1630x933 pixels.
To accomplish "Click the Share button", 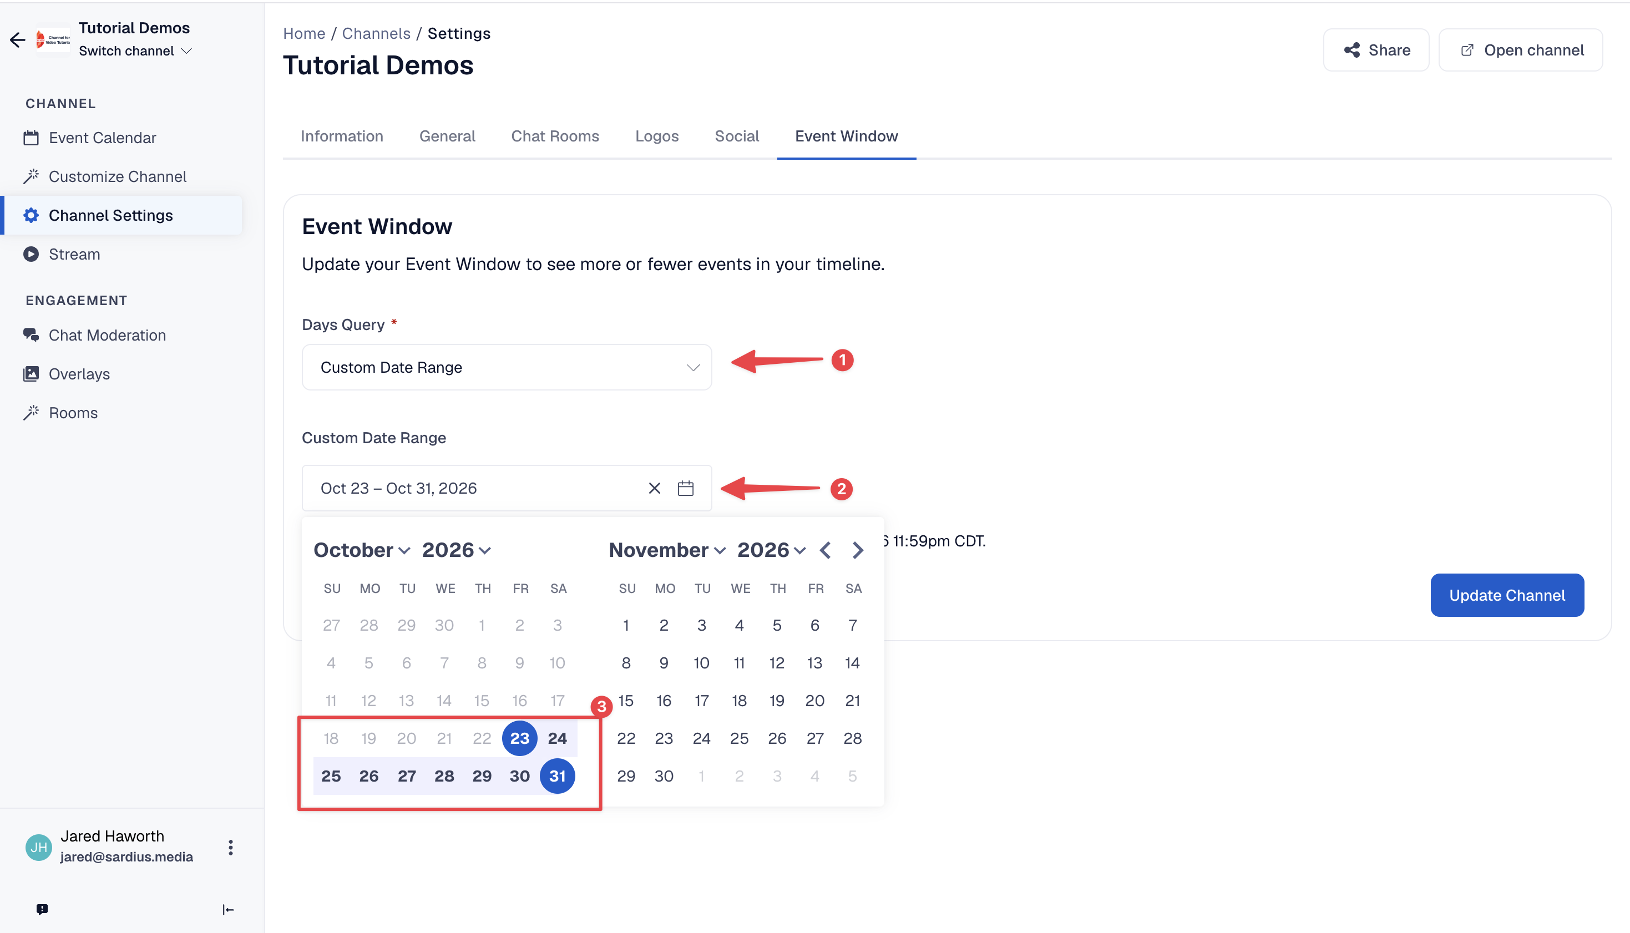I will click(x=1376, y=50).
